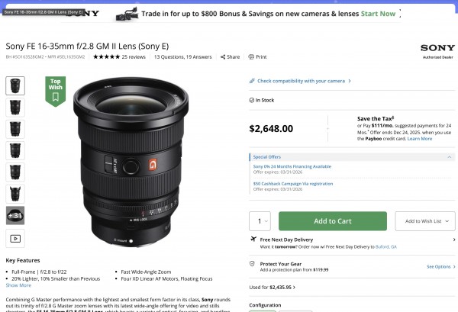The width and height of the screenshot is (458, 312).
Task: Click the compatibility check icon
Action: click(x=253, y=80)
